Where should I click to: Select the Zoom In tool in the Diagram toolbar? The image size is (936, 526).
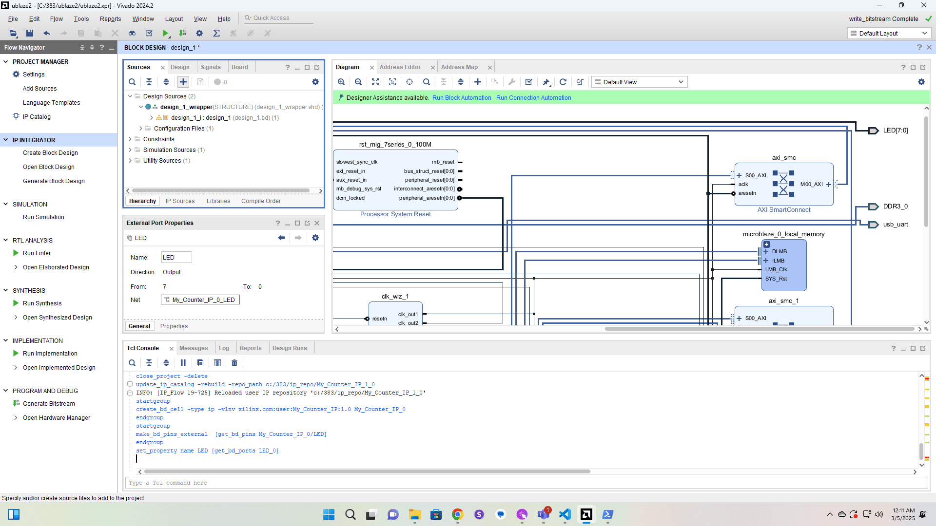(x=341, y=82)
